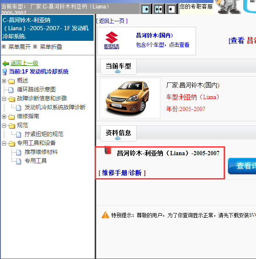Click the blue C-昌河铃木-利亚纳 header panel
Screen dimensions: 256x259
coord(48,28)
